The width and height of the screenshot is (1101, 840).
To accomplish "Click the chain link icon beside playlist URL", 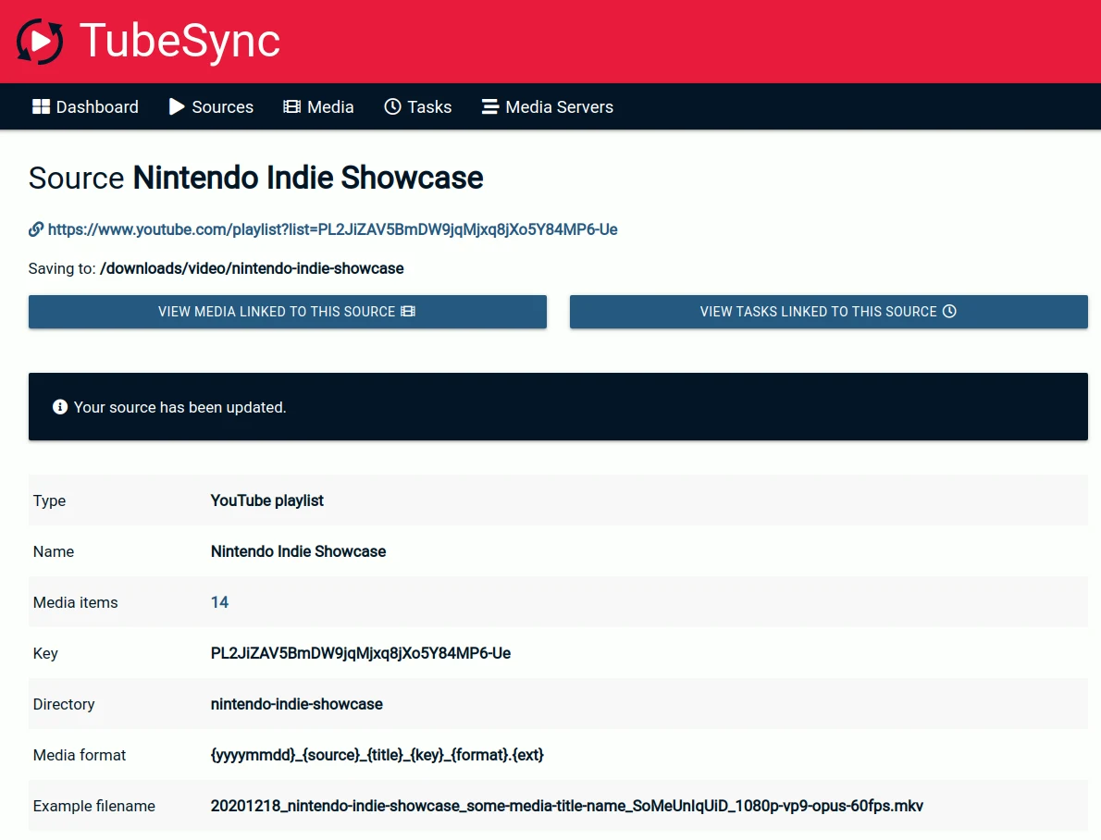I will [36, 229].
